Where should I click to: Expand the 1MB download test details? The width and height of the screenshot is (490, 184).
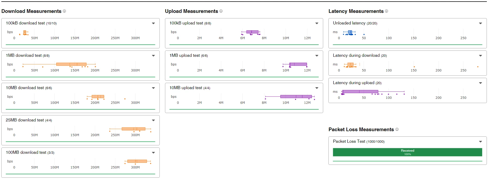[153, 56]
